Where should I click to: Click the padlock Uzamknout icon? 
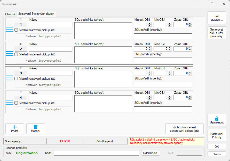(x=217, y=118)
